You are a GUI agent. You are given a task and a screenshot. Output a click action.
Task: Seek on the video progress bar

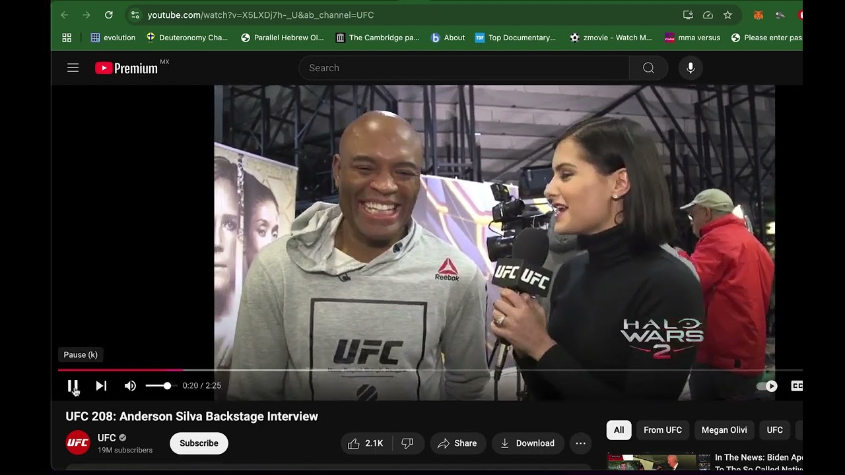coord(430,370)
